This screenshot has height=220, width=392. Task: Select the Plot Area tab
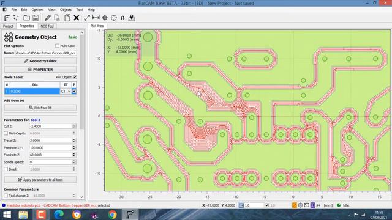(x=97, y=26)
